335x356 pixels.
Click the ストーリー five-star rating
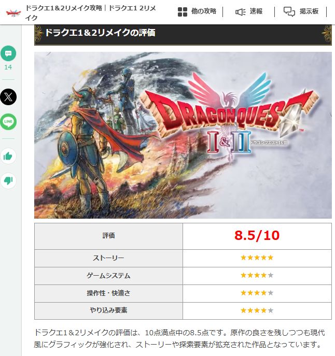coord(257,258)
